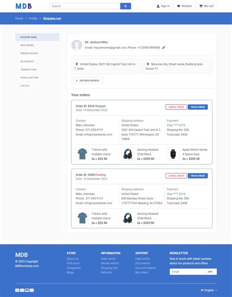The width and height of the screenshot is (232, 297).
Task: Click the Join newsletter button
Action: pyautogui.click(x=210, y=272)
